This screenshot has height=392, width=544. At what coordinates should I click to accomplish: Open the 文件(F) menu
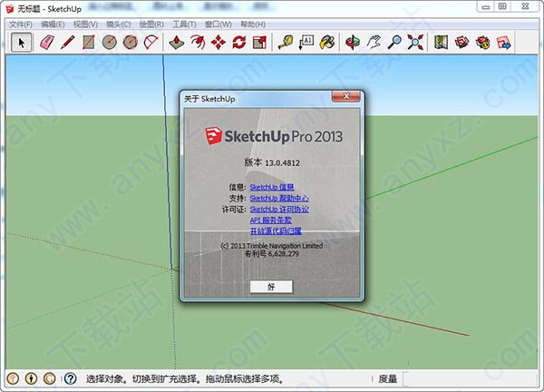tap(21, 24)
